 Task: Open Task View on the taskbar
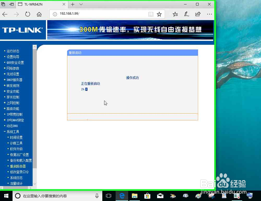[109, 196]
